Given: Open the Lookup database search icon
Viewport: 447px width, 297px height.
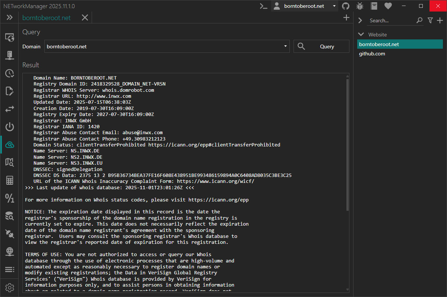Looking at the screenshot, I should [x=9, y=216].
